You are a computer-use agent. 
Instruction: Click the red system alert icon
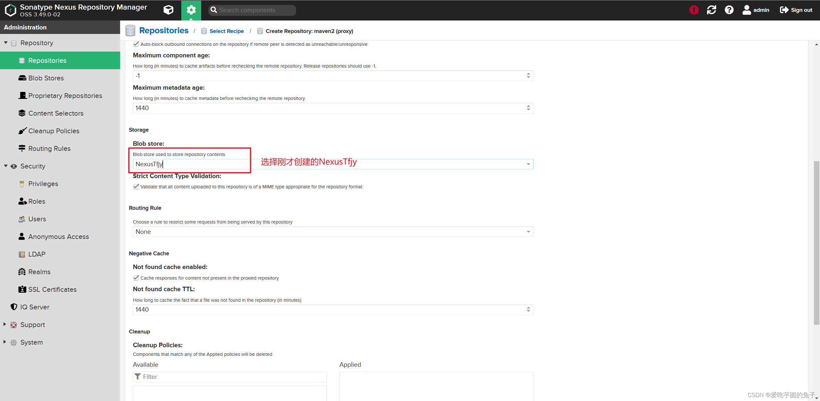click(x=694, y=10)
